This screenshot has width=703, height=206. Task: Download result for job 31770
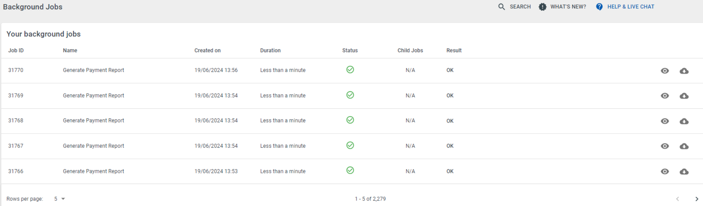tap(684, 71)
